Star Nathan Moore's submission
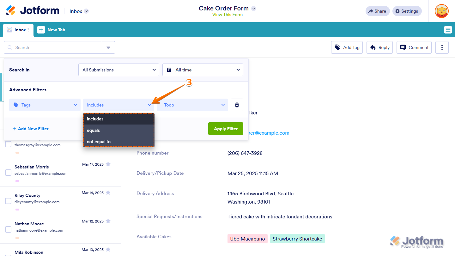 click(108, 221)
